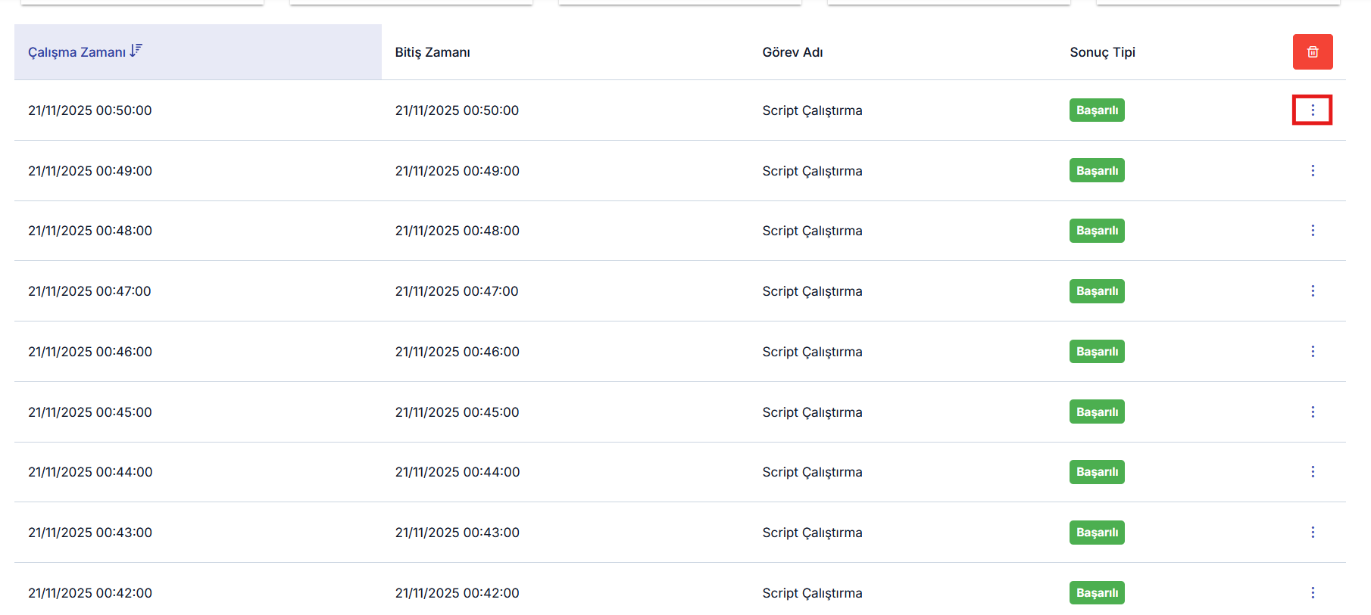
Task: Open three-dot menu for 00:46:00 row
Action: tap(1312, 352)
